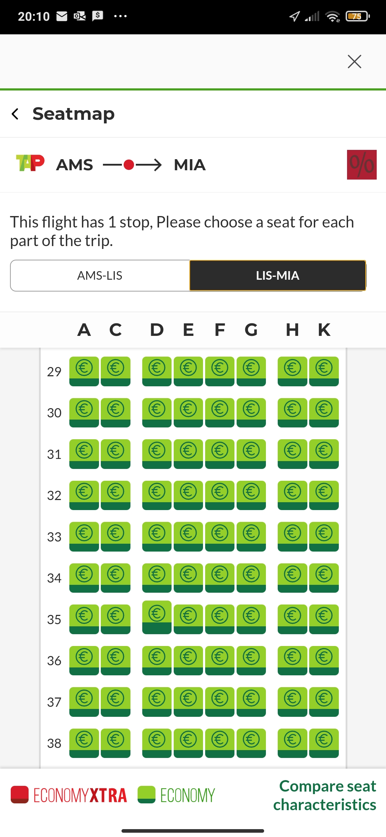Choose seat 34F
The width and height of the screenshot is (386, 837).
220,578
